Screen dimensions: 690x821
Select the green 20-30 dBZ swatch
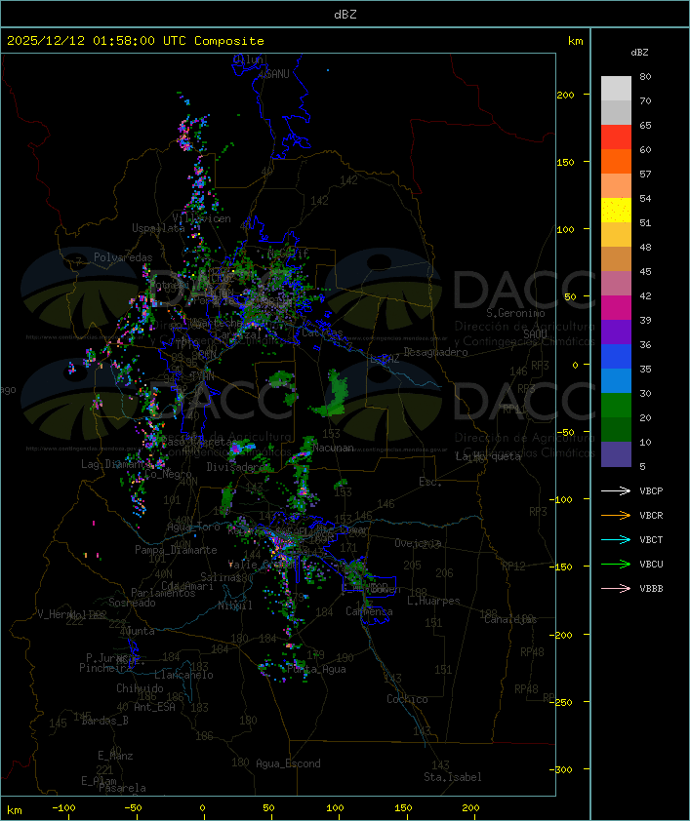[616, 406]
